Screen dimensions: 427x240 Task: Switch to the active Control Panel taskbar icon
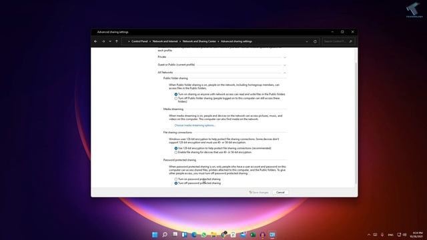[x=272, y=235]
